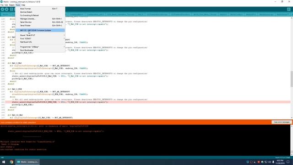Click the microphone icon in system tray
This screenshot has height=165, width=293.
coord(273,162)
